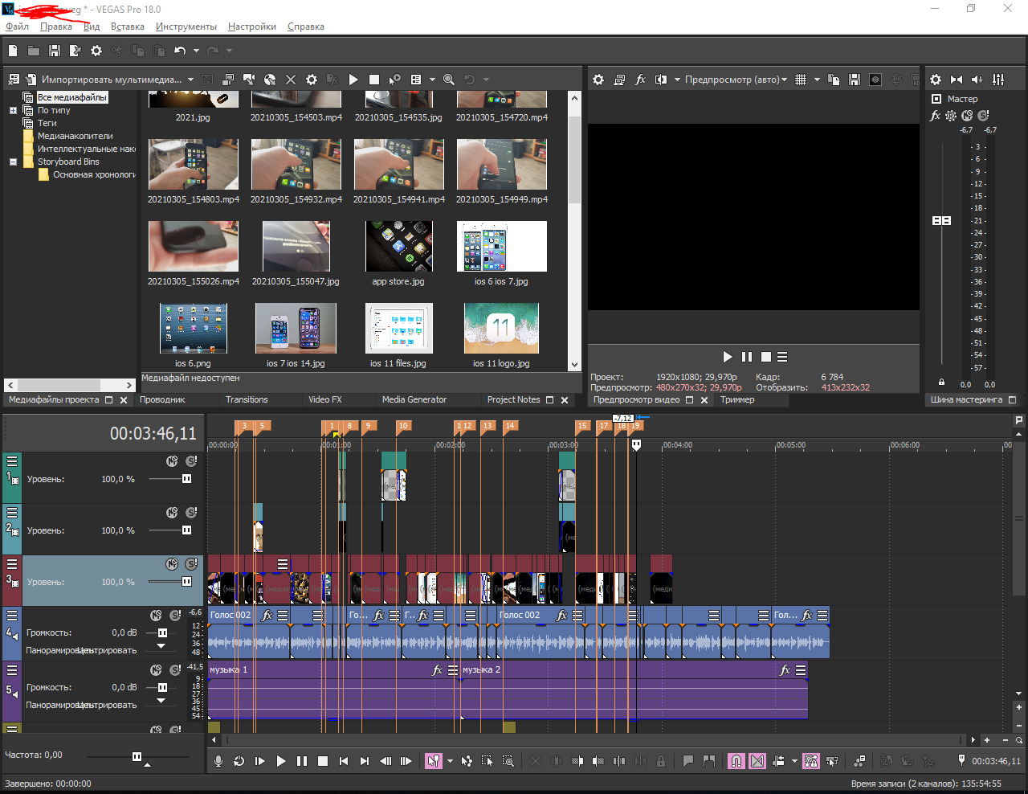Collapse the Storyboard Bins tree node
Viewport: 1028px width, 794px height.
pos(13,162)
